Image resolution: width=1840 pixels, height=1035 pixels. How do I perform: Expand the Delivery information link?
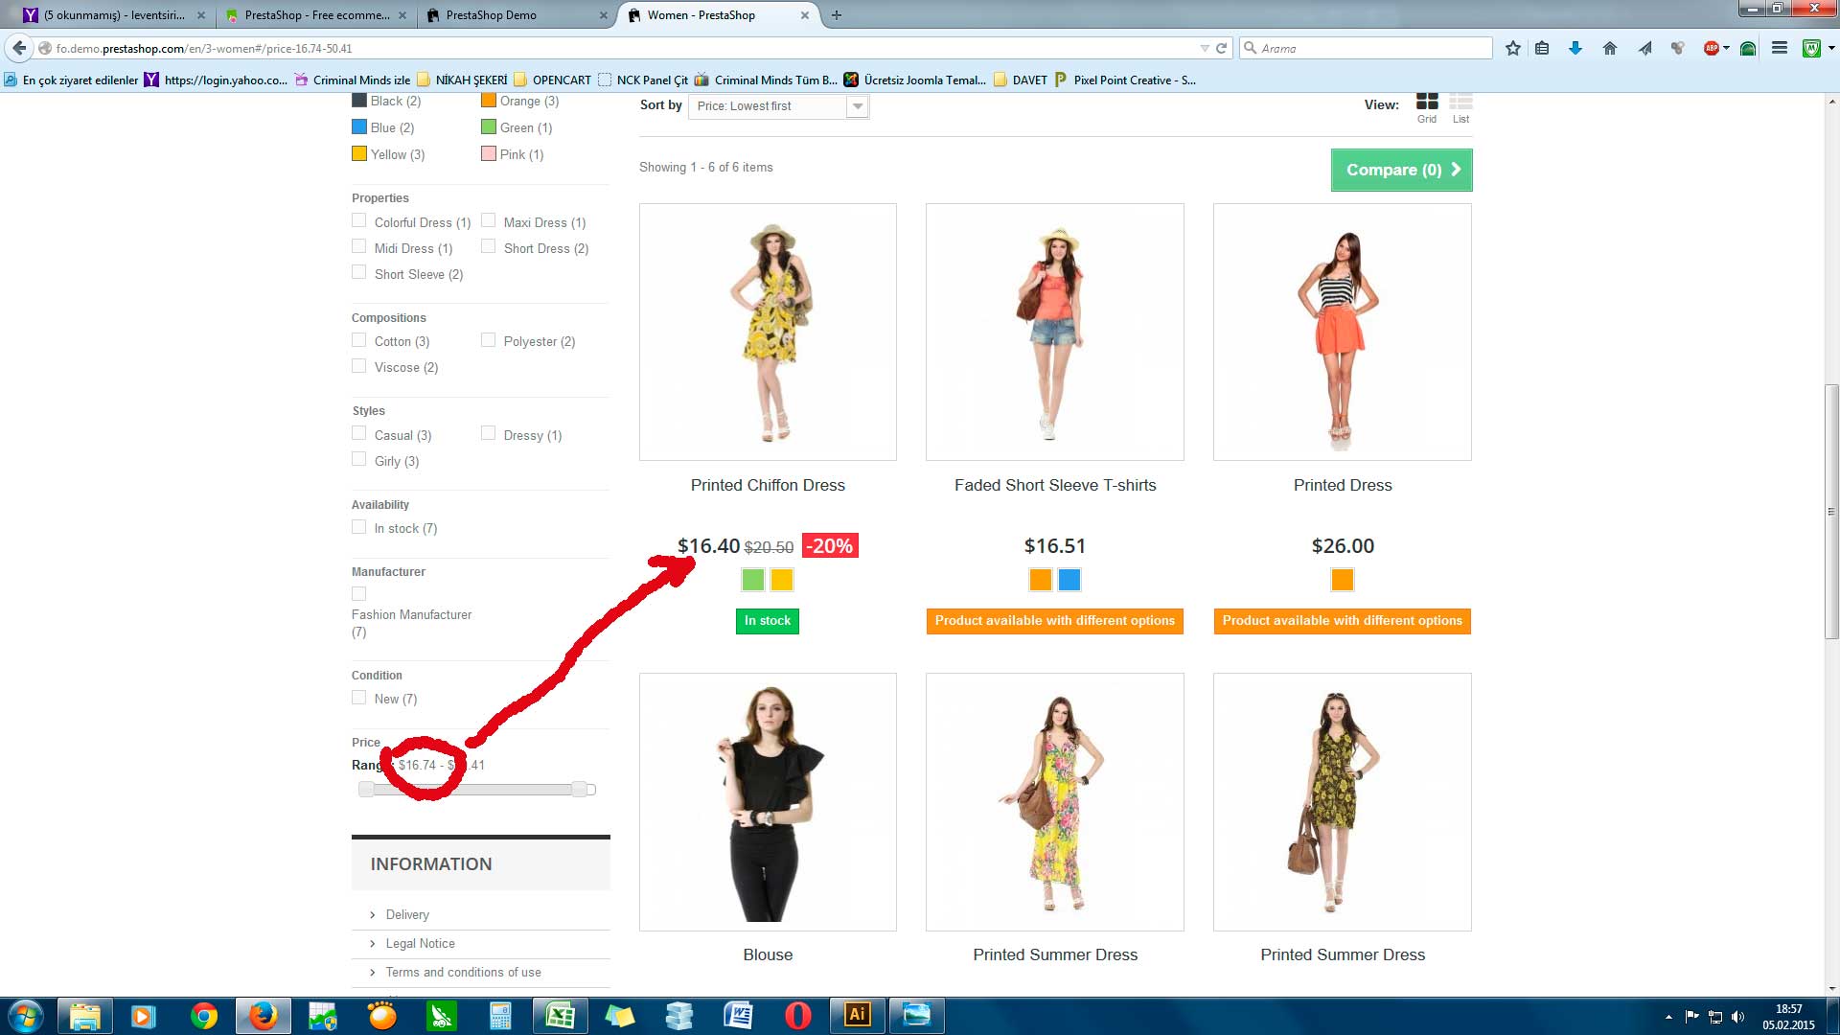407,915
